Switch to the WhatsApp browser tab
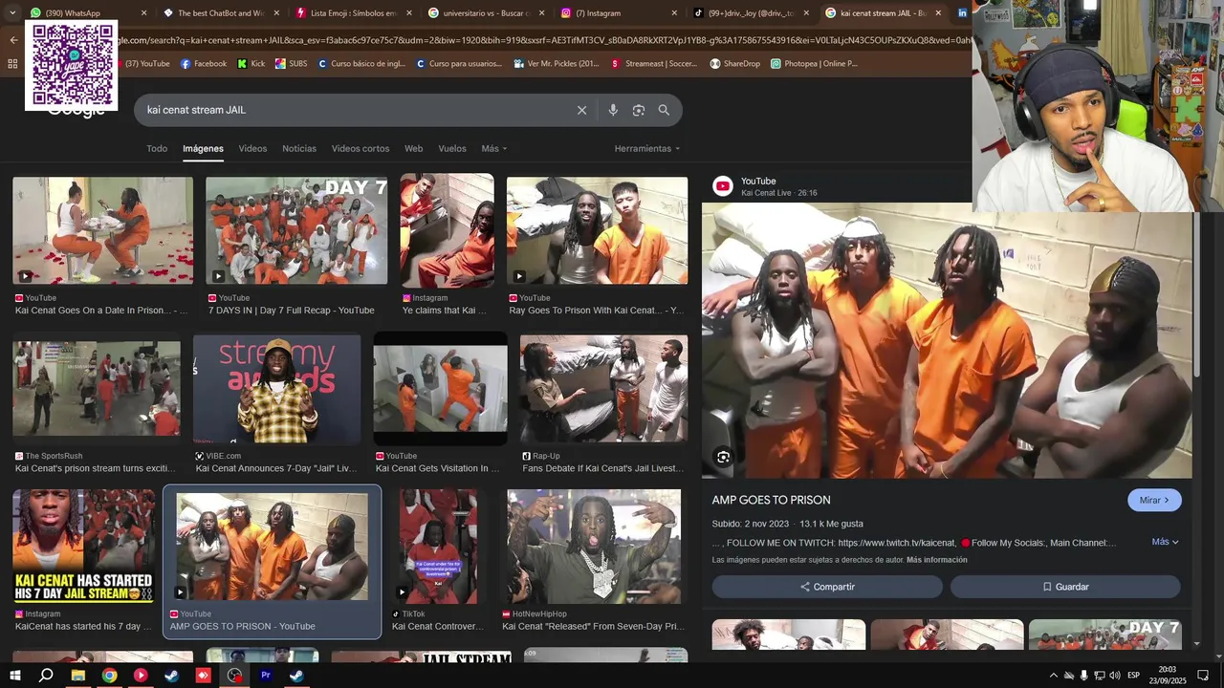1224x688 pixels. 86,13
